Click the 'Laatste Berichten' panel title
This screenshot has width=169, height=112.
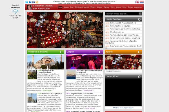click(x=114, y=19)
